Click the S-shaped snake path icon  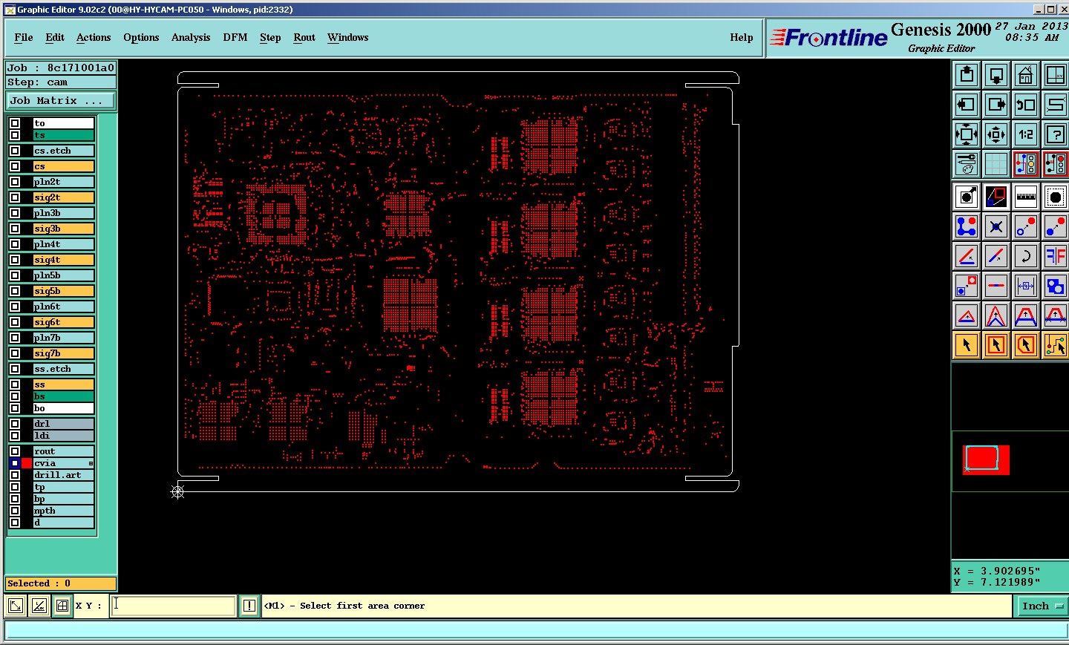tap(1055, 105)
